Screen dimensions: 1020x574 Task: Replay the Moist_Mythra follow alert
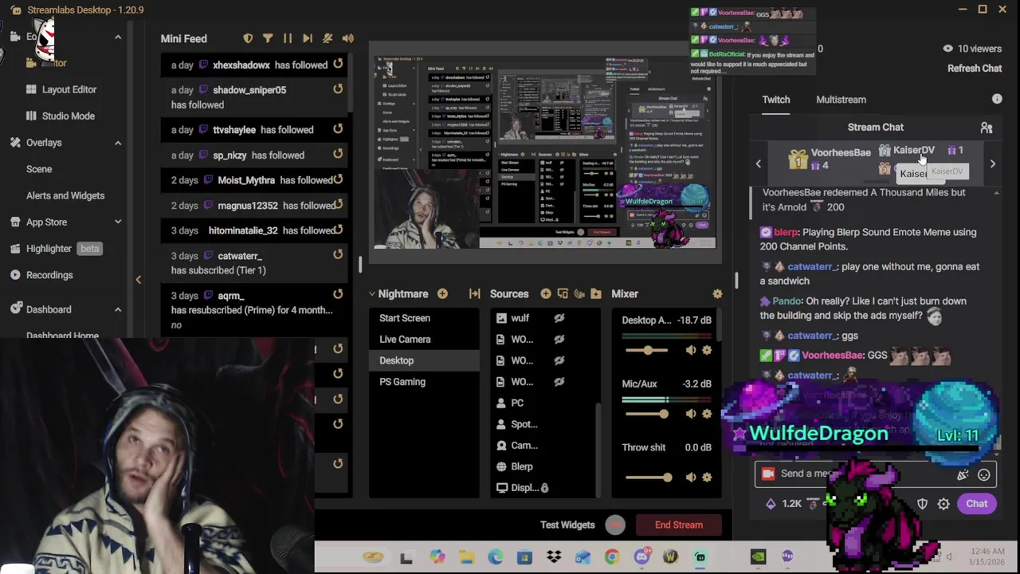pyautogui.click(x=338, y=179)
